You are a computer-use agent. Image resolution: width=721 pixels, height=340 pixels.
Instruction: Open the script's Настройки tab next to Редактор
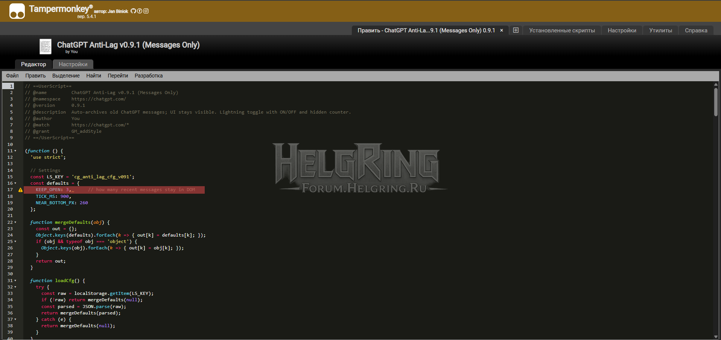click(73, 64)
